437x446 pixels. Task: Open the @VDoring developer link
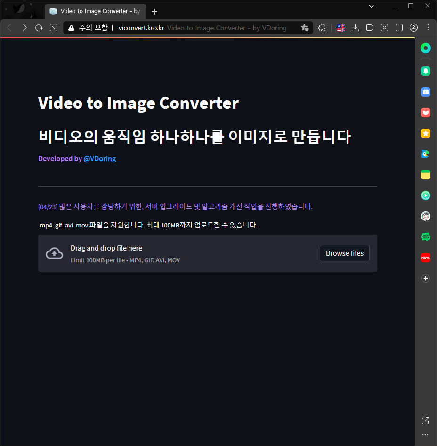coord(99,159)
